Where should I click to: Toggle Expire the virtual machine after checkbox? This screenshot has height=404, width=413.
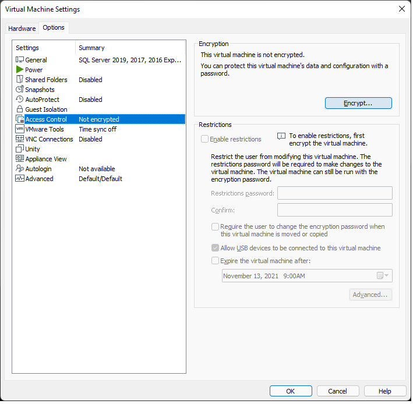[216, 261]
